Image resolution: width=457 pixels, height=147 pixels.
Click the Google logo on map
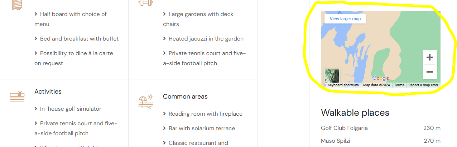380,78
